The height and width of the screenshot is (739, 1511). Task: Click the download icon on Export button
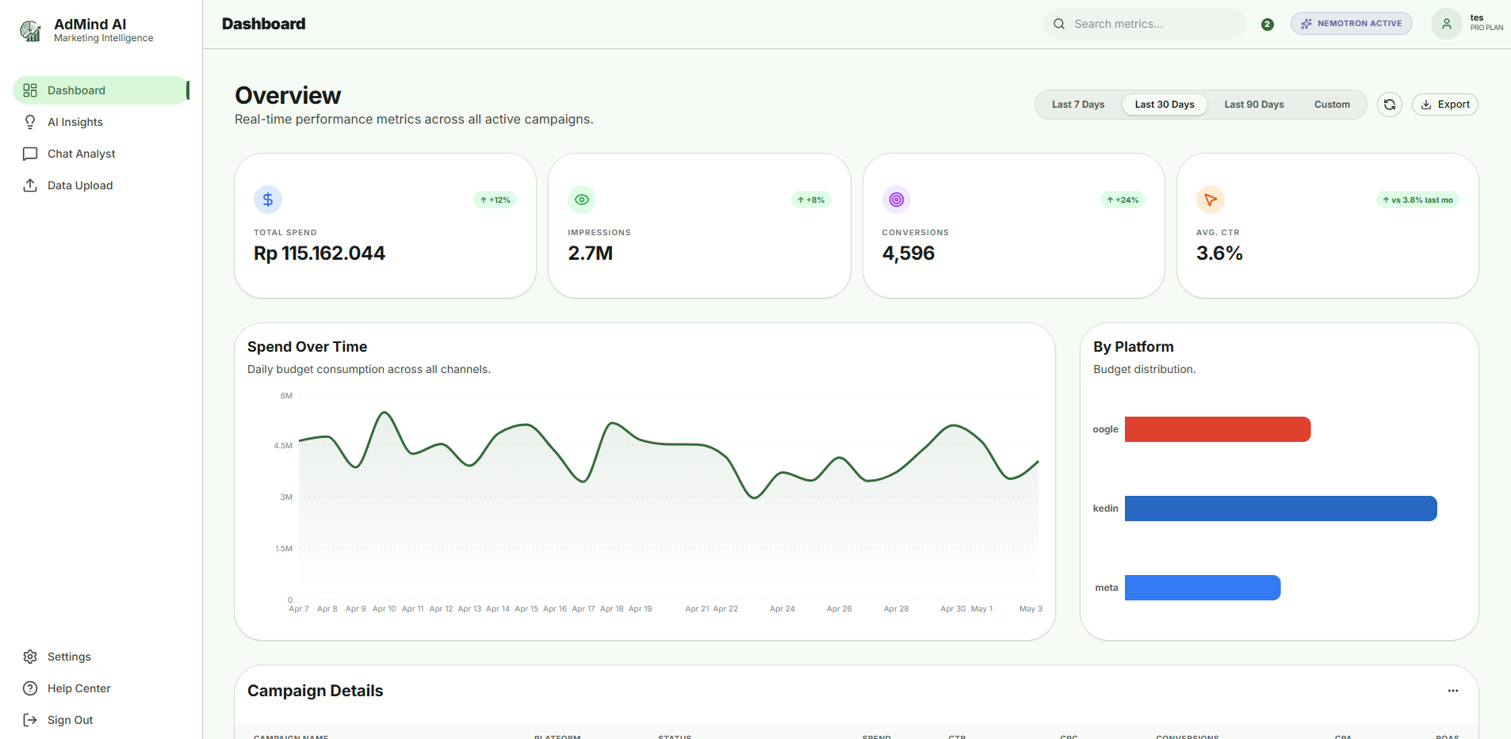pos(1426,105)
